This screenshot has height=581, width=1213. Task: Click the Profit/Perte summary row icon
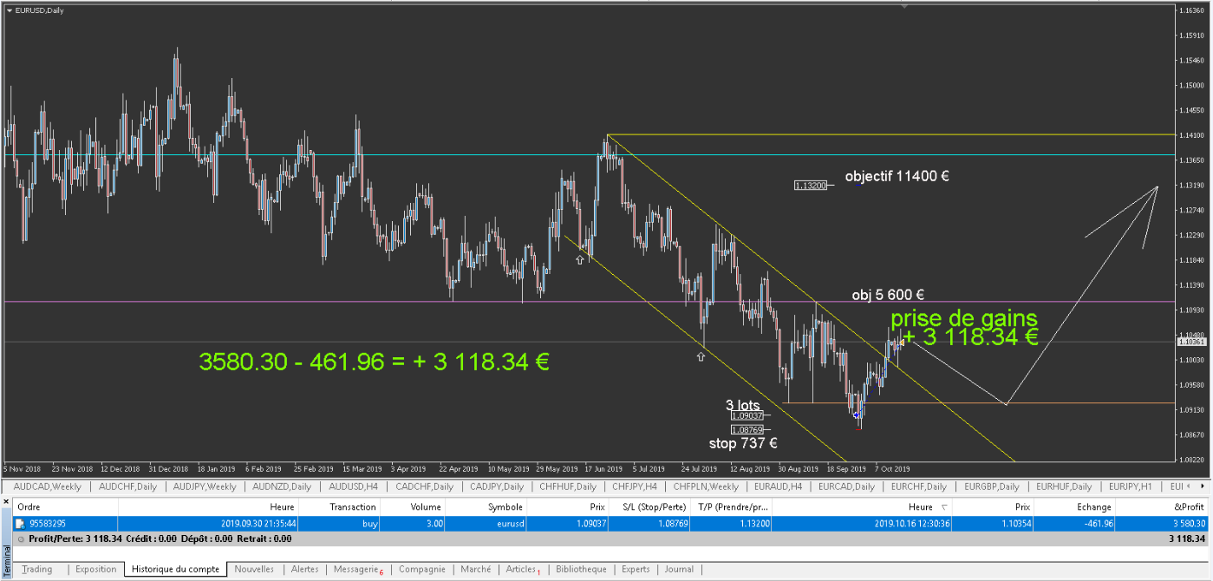(20, 539)
